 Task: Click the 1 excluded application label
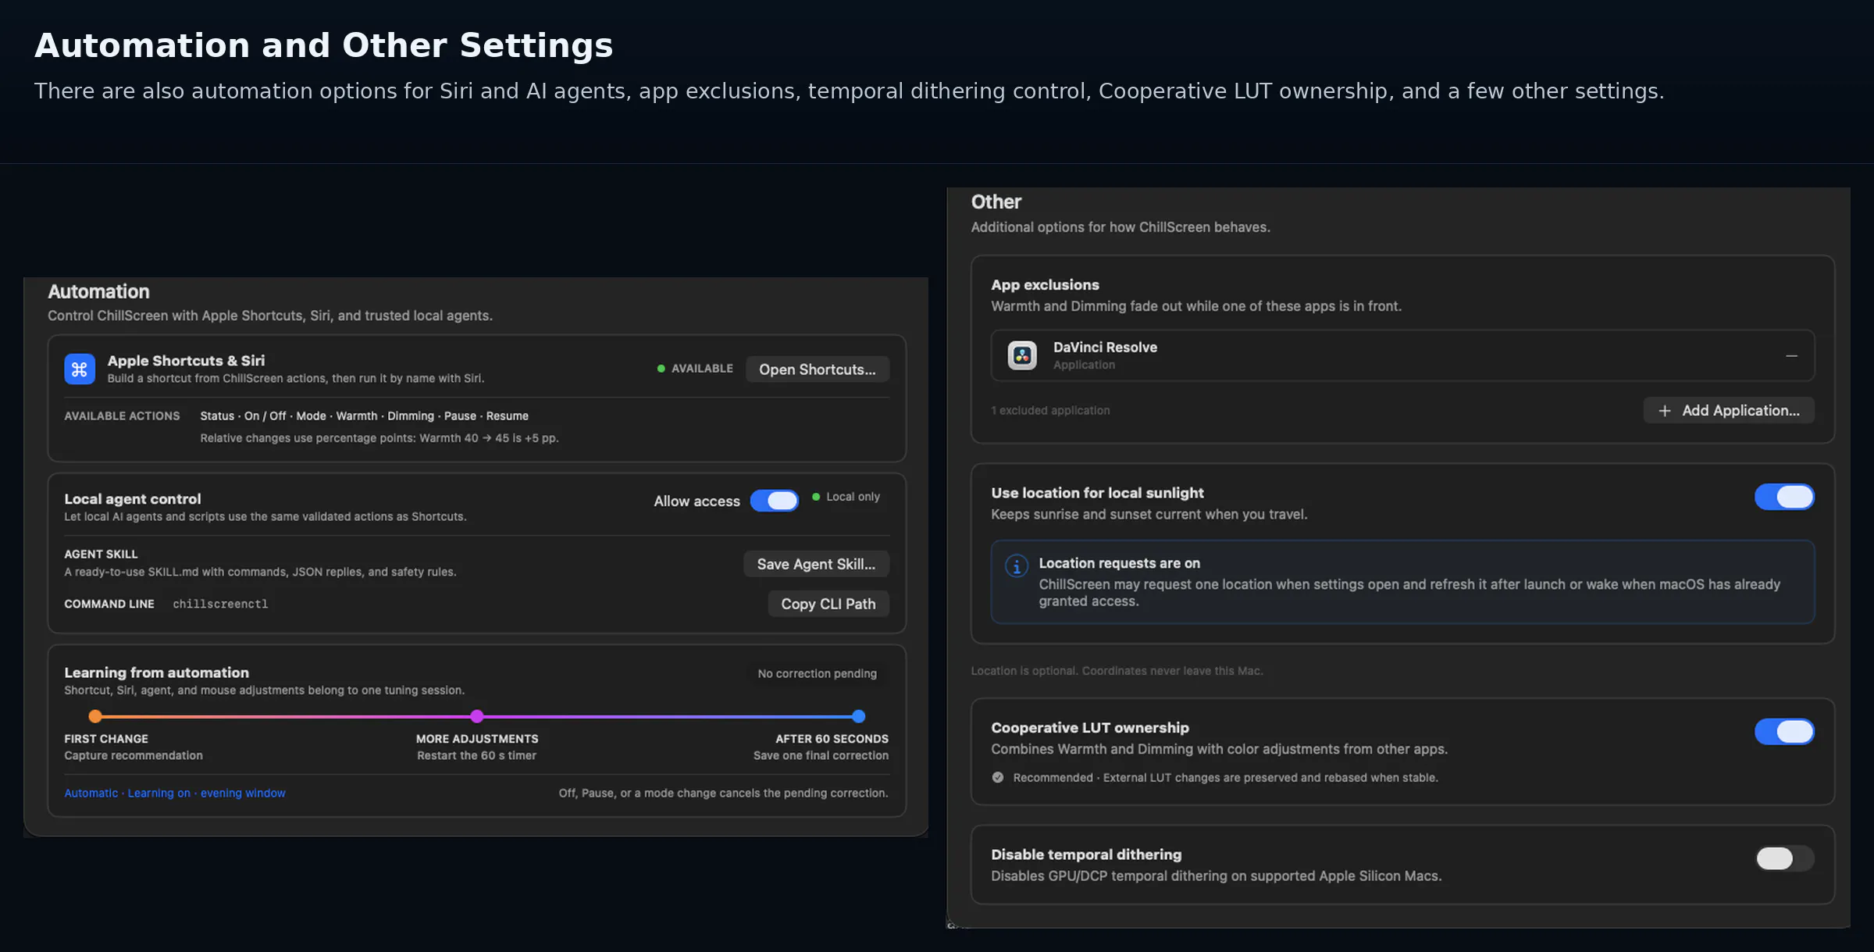coord(1050,411)
